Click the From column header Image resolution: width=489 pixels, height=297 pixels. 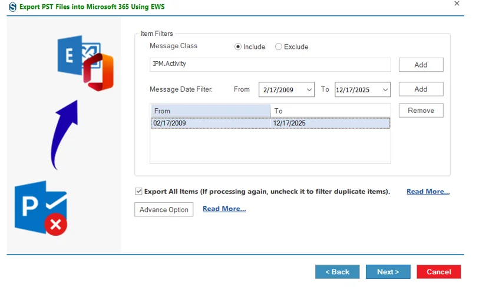point(211,111)
